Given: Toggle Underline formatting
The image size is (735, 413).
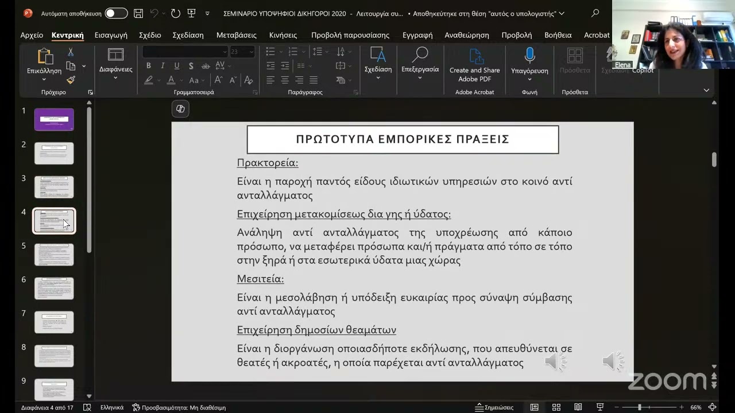Looking at the screenshot, I should click(176, 65).
